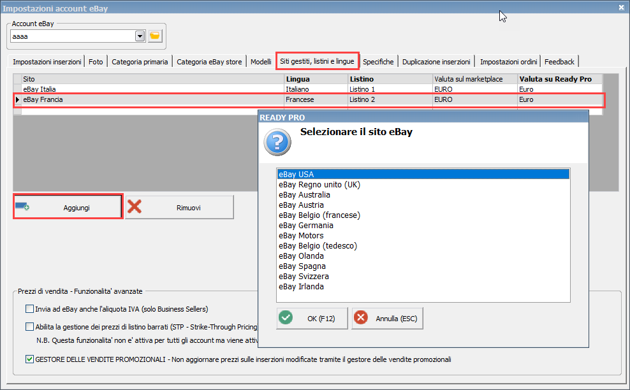Switch to the Foto tab
630x390 pixels.
pyautogui.click(x=96, y=62)
